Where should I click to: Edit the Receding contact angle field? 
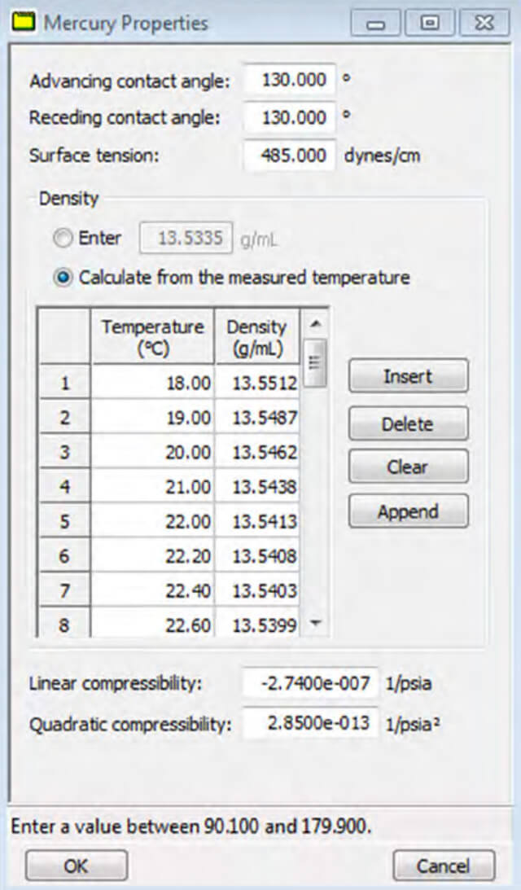[290, 117]
